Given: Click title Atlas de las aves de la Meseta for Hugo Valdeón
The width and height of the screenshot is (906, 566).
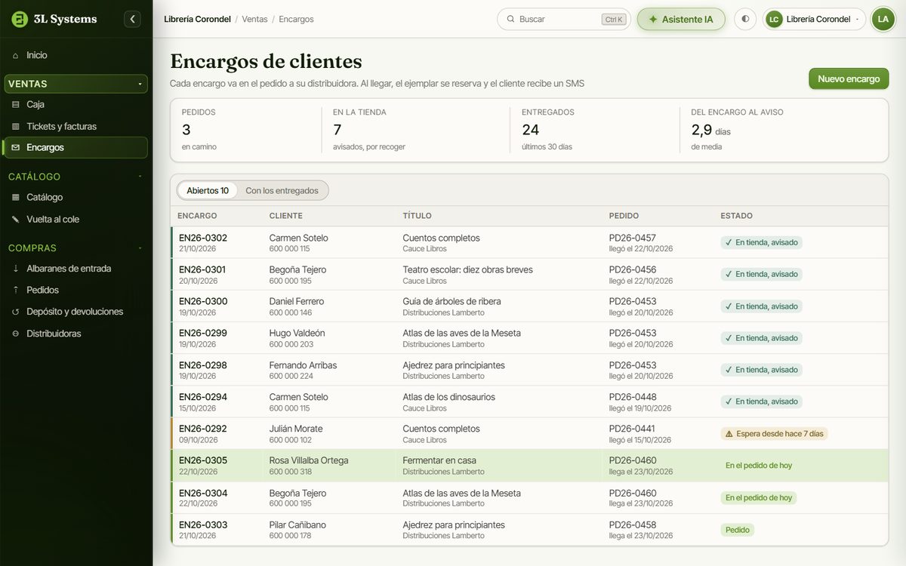Looking at the screenshot, I should (x=461, y=333).
